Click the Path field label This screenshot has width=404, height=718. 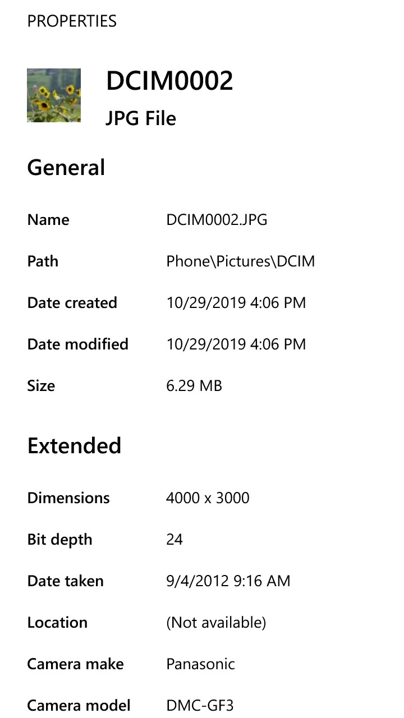(x=43, y=261)
